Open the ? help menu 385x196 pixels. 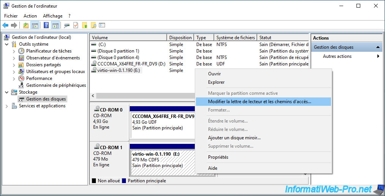tap(70, 16)
